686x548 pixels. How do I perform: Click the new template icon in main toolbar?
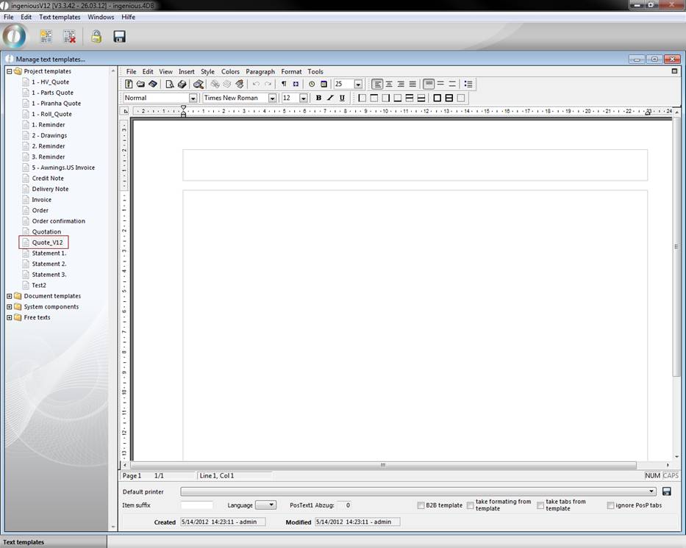[46, 36]
